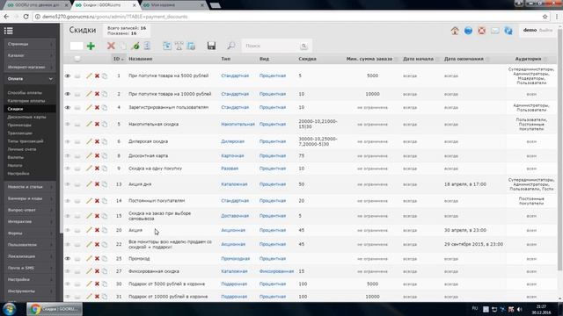This screenshot has width=563, height=316.
Task: Click 'Стандартная' type link in row 1
Action: (x=235, y=76)
